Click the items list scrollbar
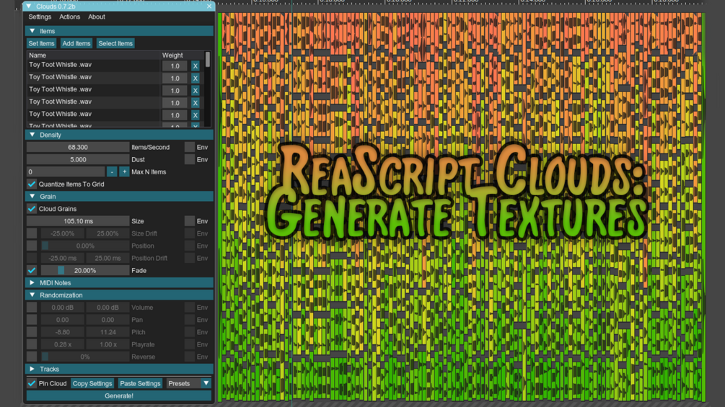This screenshot has height=407, width=725. click(x=208, y=59)
